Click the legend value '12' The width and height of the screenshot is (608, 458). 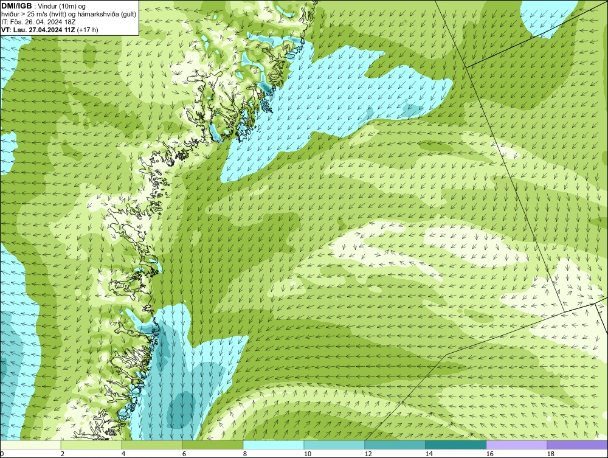pos(368,454)
